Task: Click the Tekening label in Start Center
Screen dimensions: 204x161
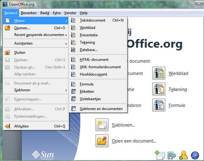Action: [x=178, y=89]
